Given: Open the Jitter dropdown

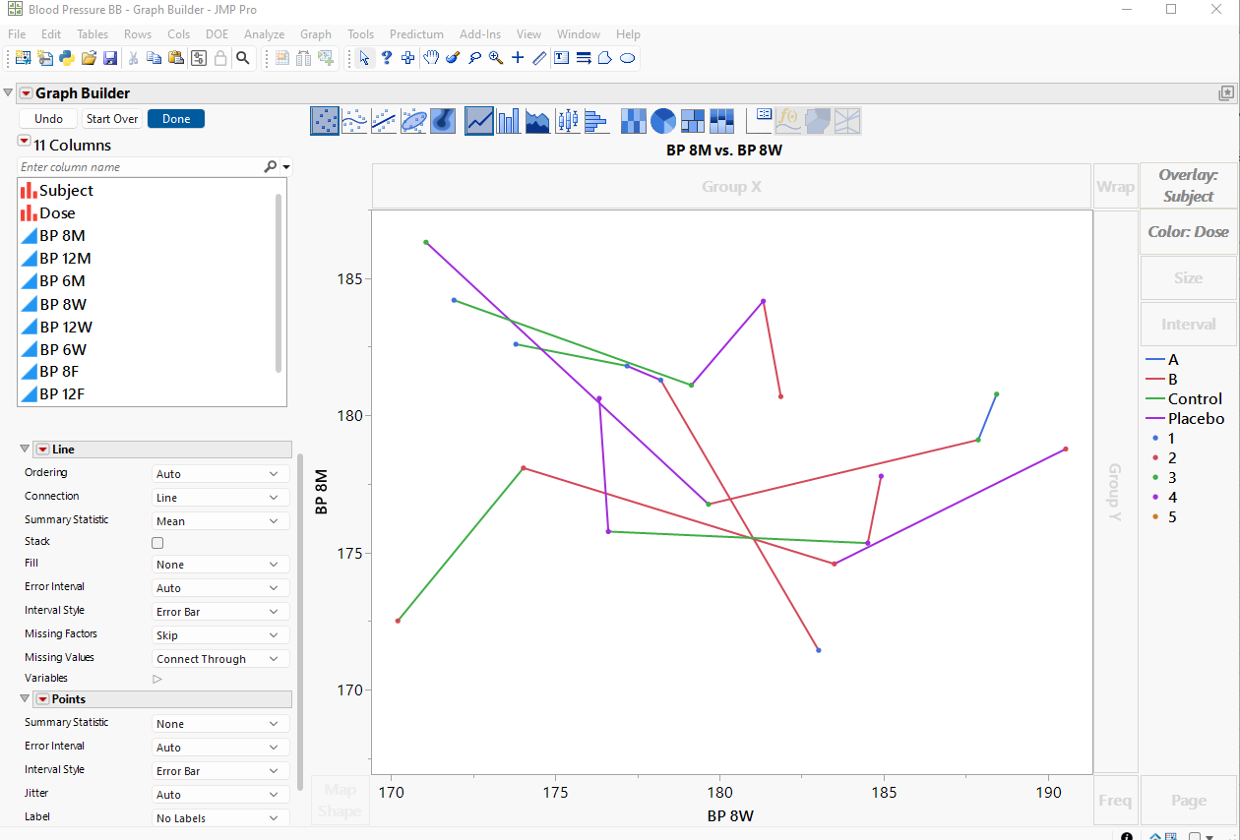Looking at the screenshot, I should [x=220, y=795].
